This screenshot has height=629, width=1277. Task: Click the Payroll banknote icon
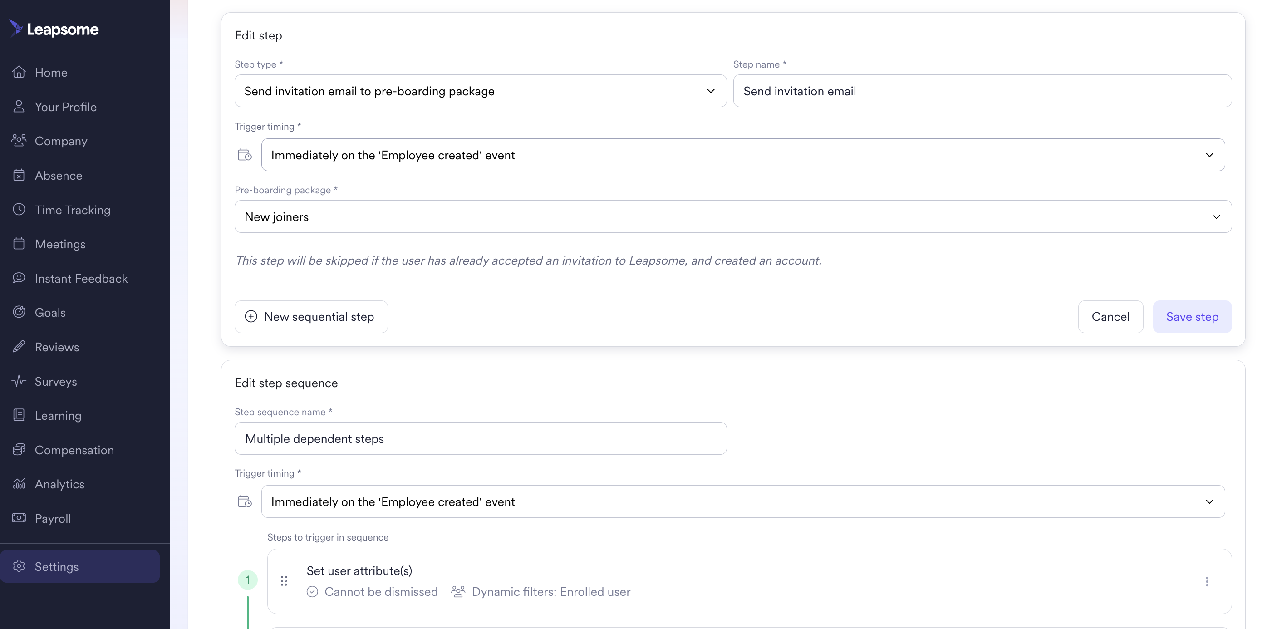coord(19,517)
